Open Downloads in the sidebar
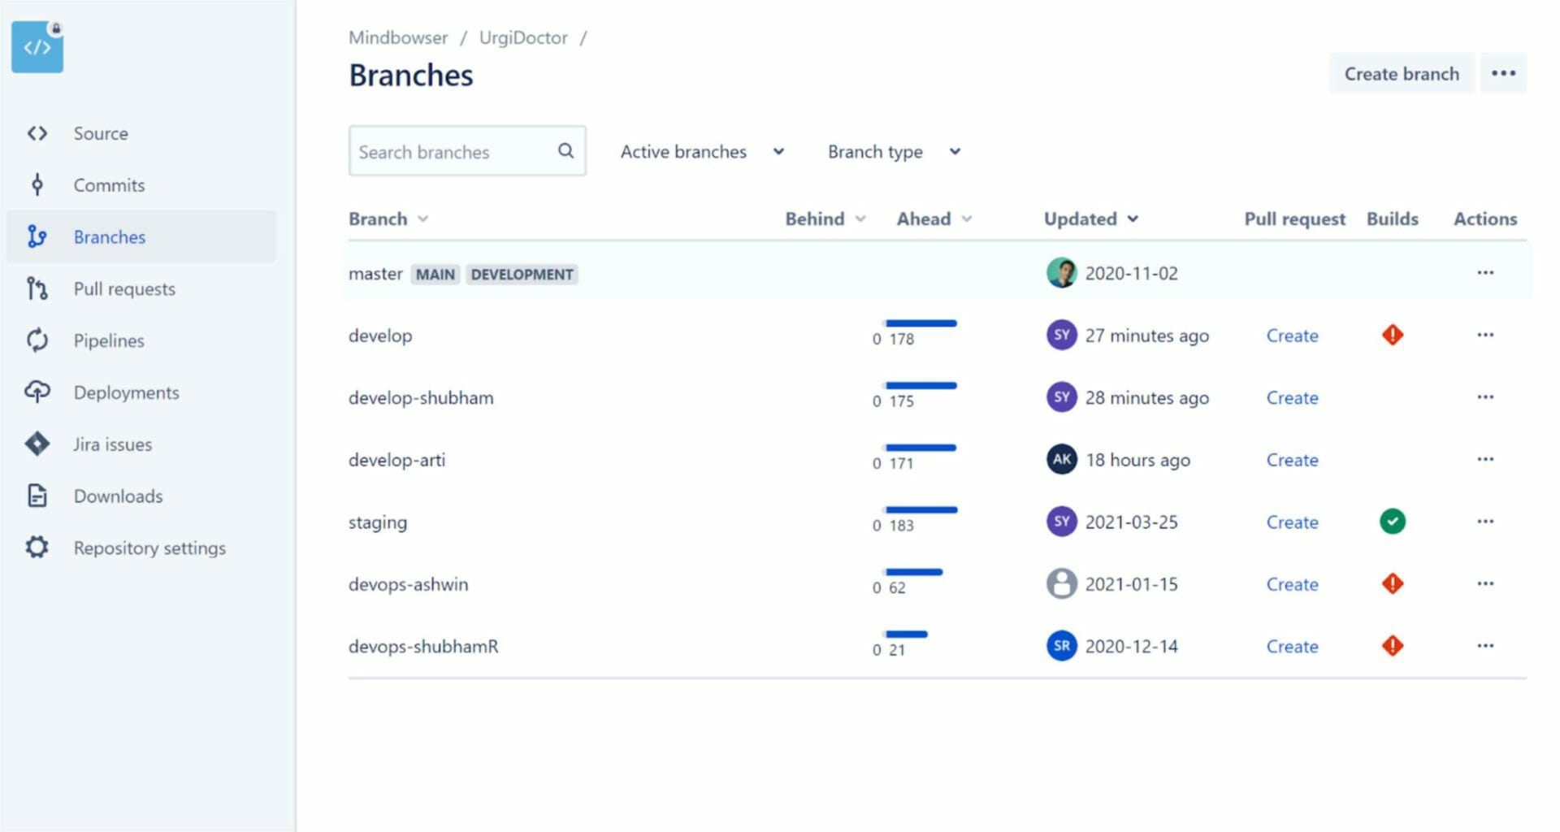This screenshot has width=1560, height=832. coord(141,496)
